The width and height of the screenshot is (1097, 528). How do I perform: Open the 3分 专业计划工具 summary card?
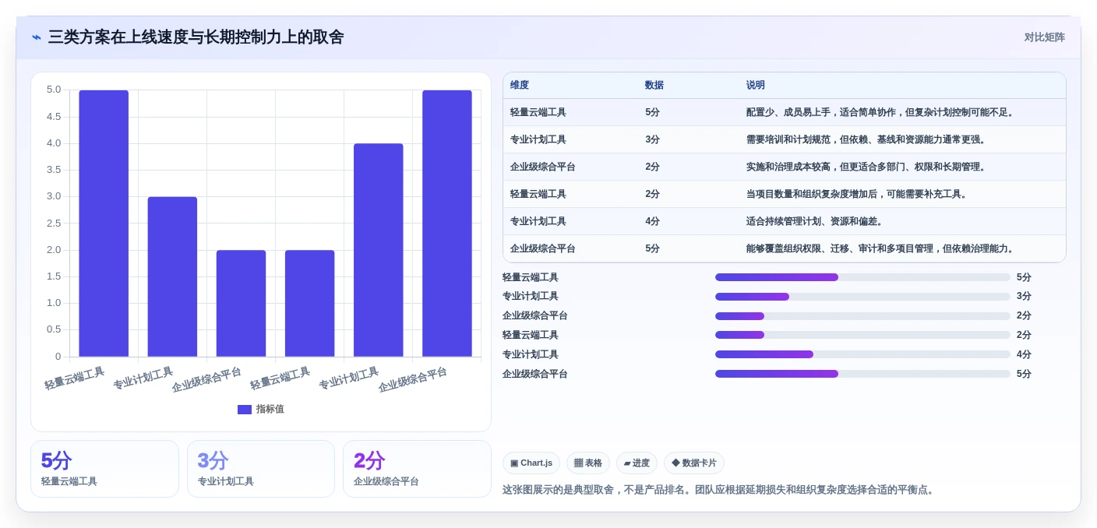point(261,469)
